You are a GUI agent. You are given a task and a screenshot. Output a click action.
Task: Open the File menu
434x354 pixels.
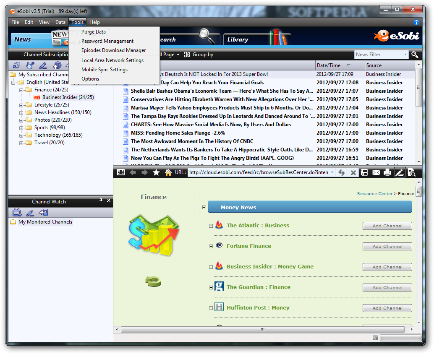(15, 22)
